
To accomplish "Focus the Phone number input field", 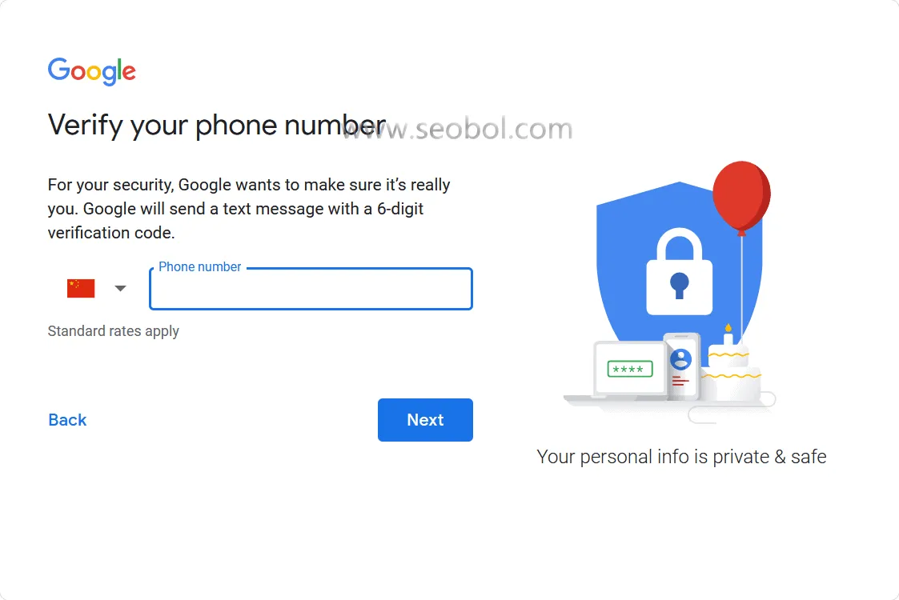I will 311,289.
